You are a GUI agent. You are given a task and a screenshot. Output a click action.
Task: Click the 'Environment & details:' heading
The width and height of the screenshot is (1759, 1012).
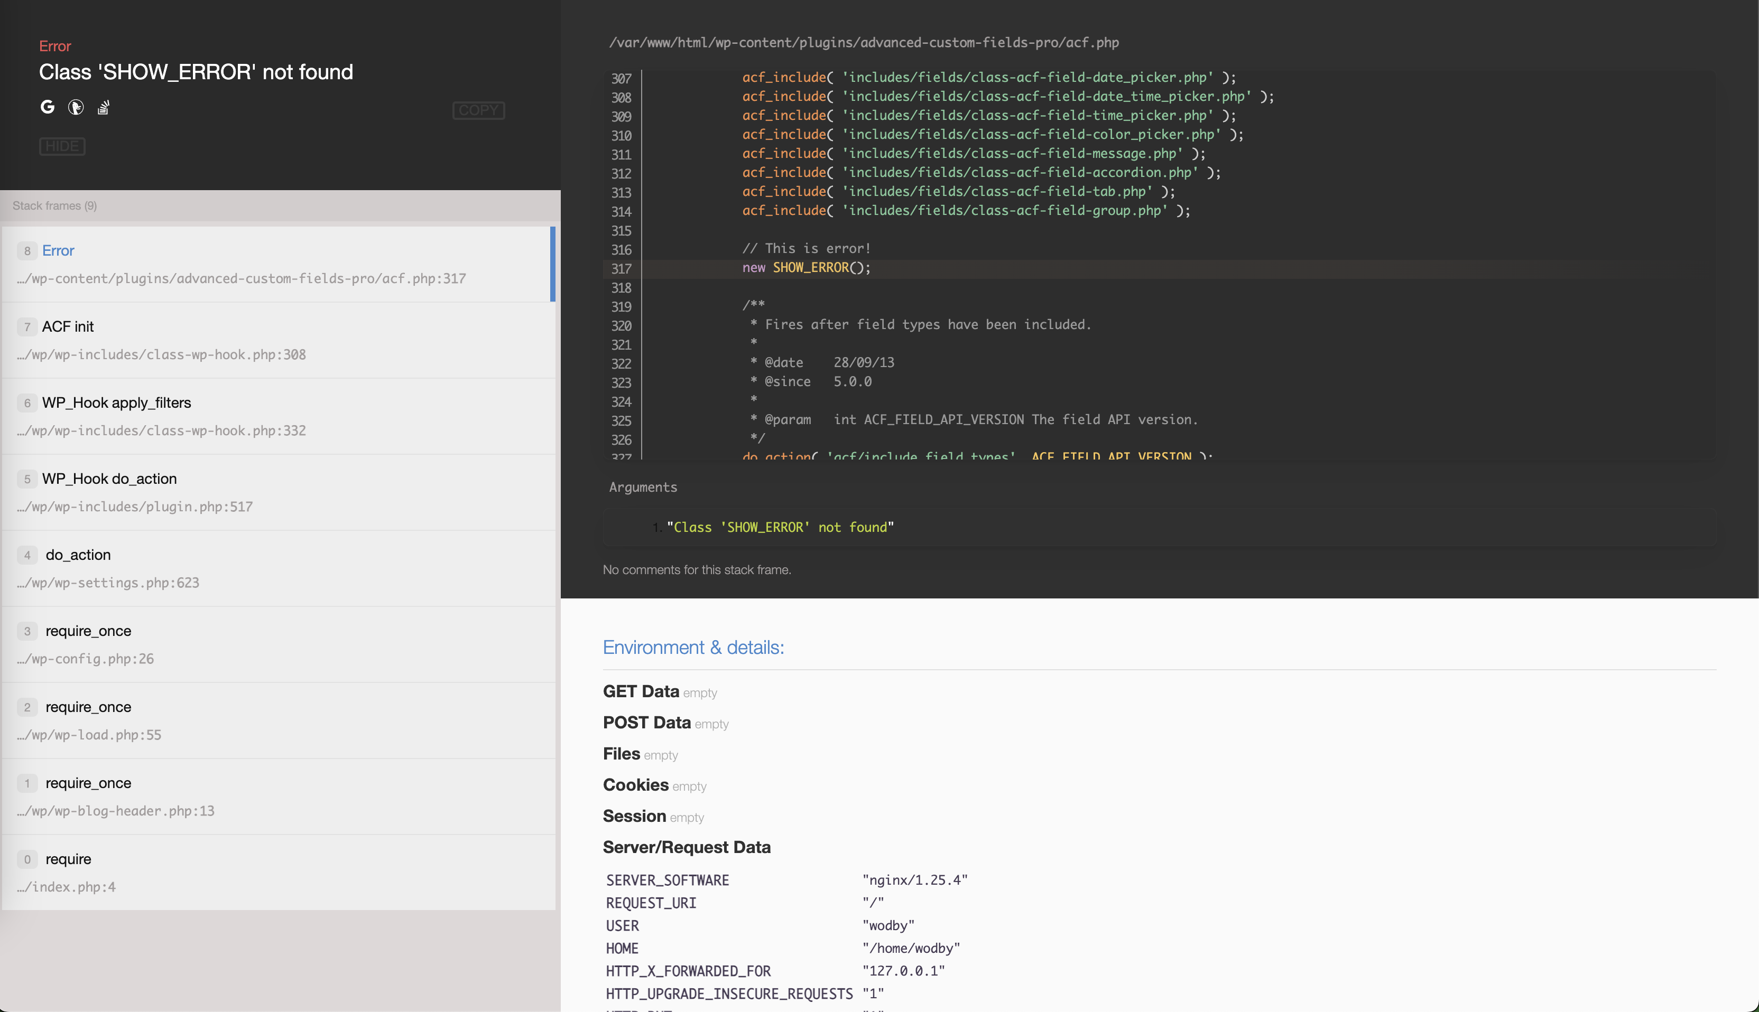693,648
